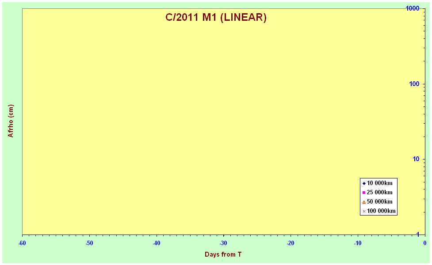Click the orange triangle legend marker
432x265 pixels.
pyautogui.click(x=364, y=202)
